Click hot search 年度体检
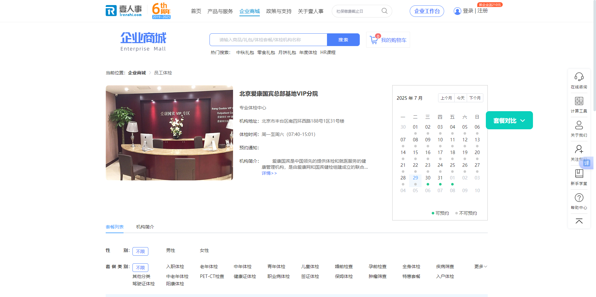Image resolution: width=596 pixels, height=297 pixels. [x=308, y=52]
